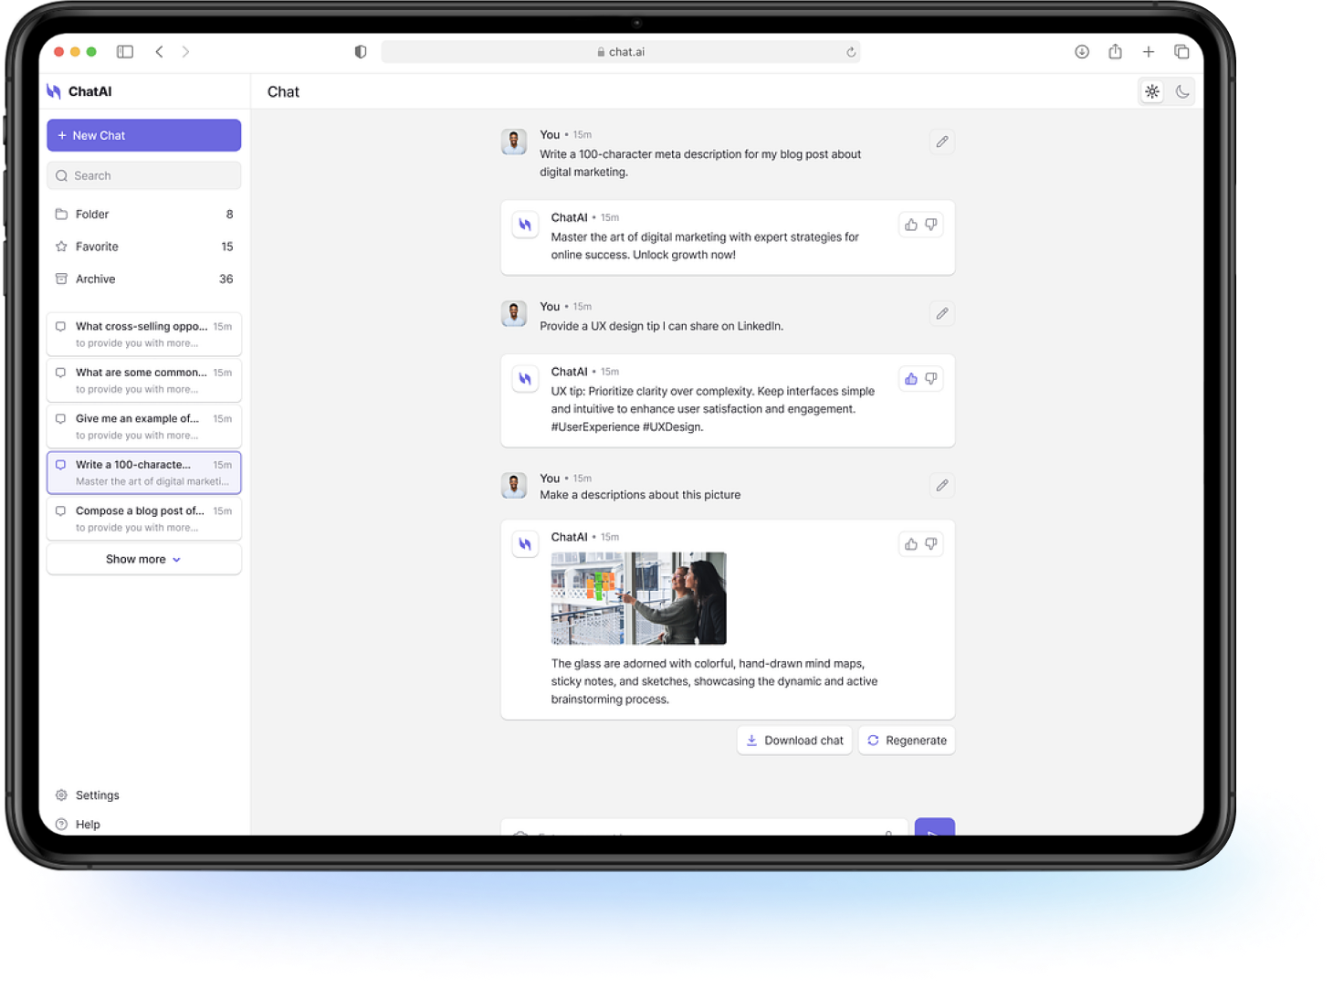Toggle thumbs up on UX tip reply
The image size is (1344, 989).
tap(910, 378)
